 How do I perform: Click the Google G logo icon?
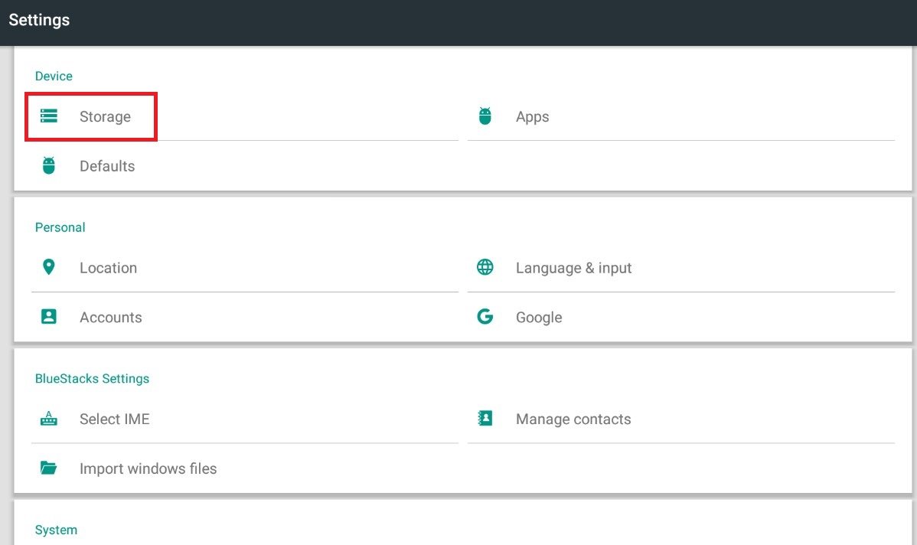click(485, 317)
